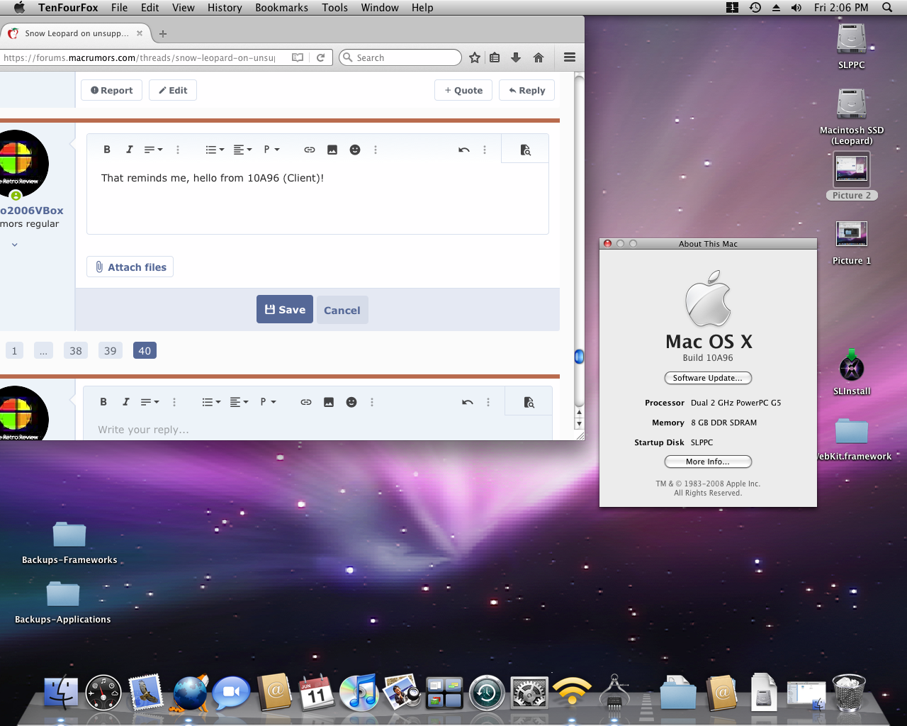907x726 pixels.
Task: Go to browser home page icon
Action: coord(539,57)
